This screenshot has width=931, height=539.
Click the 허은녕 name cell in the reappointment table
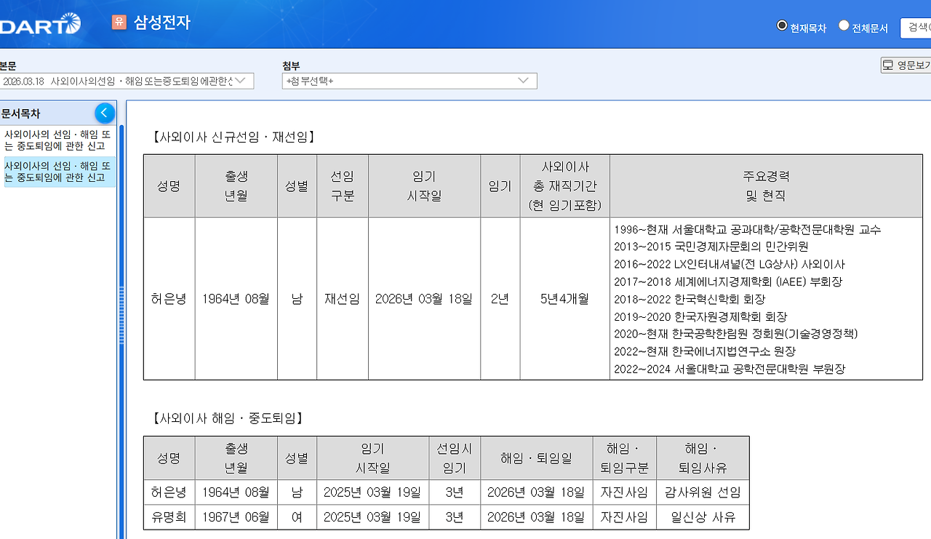(x=169, y=299)
